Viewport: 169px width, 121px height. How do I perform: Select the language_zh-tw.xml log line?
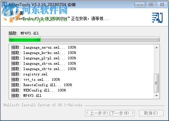click(44, 69)
